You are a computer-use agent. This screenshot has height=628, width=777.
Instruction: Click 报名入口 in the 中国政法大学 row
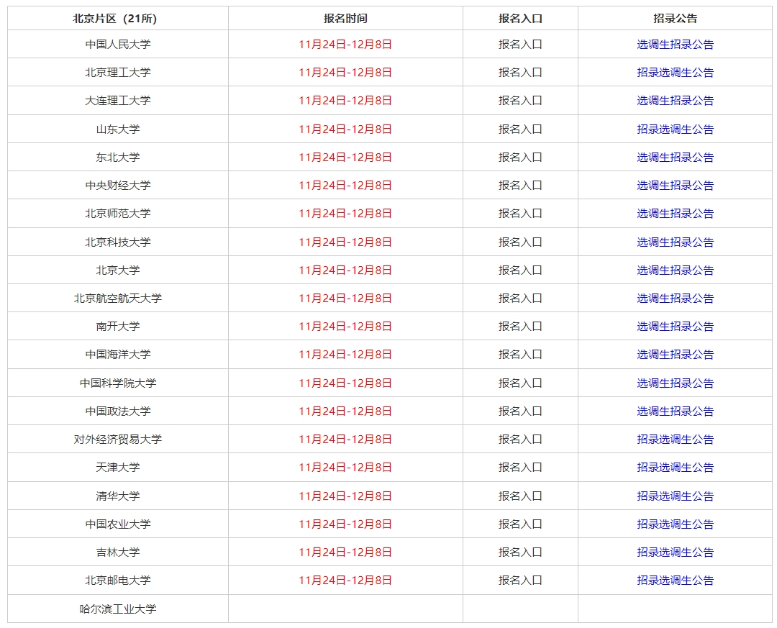(x=520, y=411)
